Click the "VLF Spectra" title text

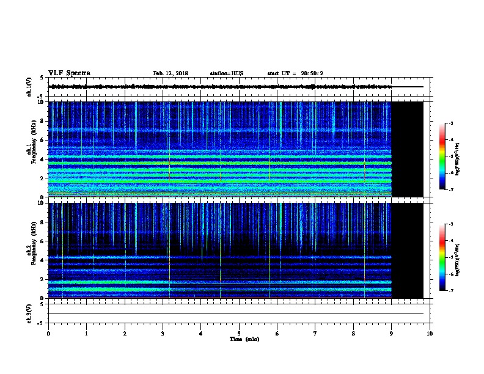[x=69, y=73]
